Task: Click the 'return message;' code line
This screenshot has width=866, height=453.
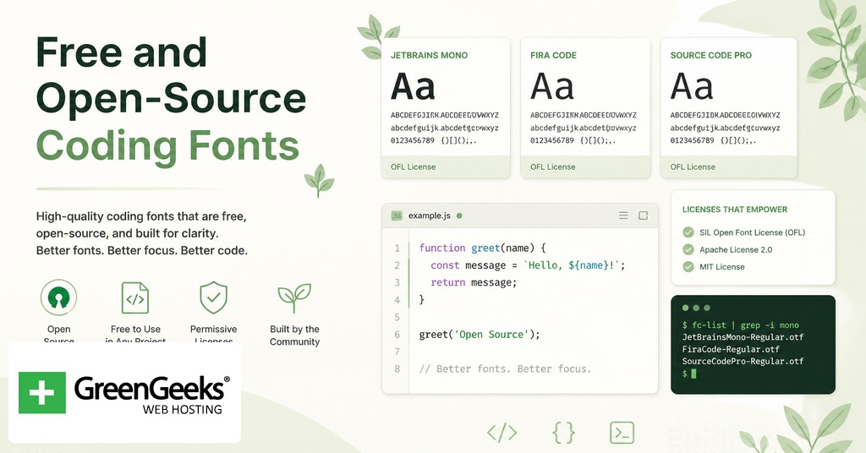Action: [474, 282]
